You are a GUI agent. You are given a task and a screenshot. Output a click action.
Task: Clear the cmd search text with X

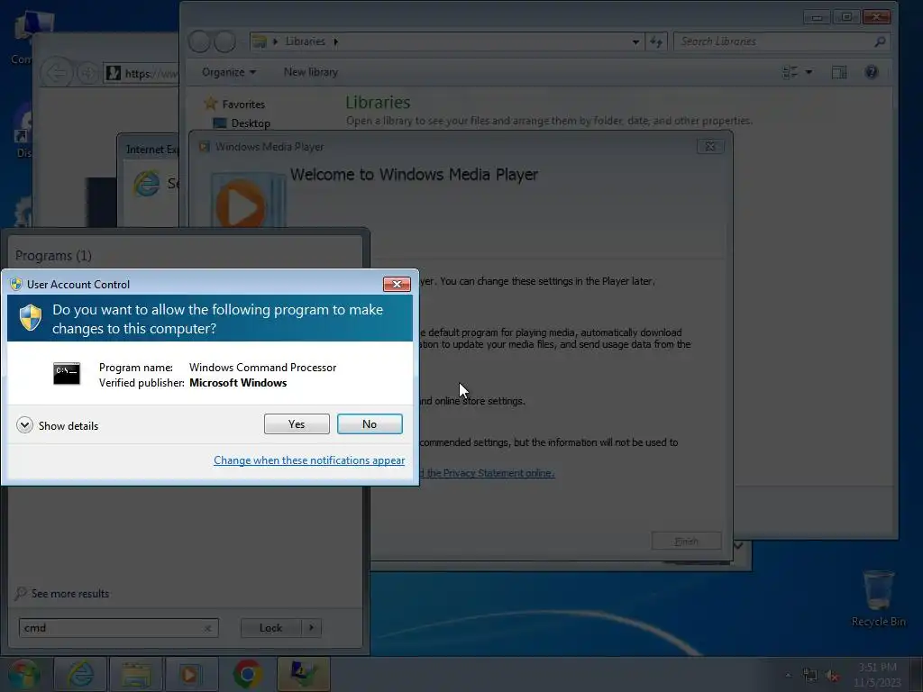pos(208,628)
